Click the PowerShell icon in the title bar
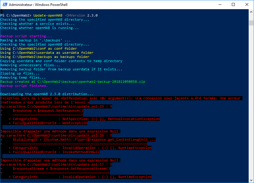The height and width of the screenshot is (183, 254). [4, 5]
